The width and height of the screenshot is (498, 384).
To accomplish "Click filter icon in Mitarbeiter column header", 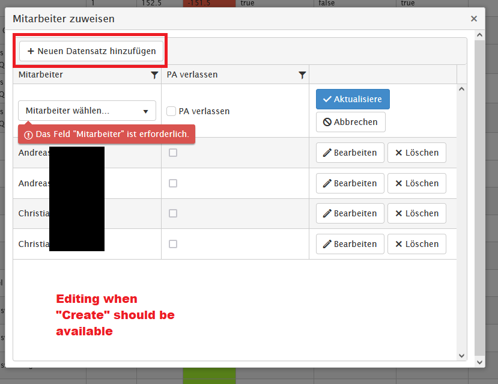I will click(x=154, y=75).
